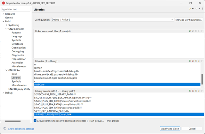Expand the Debug tree node
Image resolution: width=205 pixels, height=134 pixels.
point(3,93)
